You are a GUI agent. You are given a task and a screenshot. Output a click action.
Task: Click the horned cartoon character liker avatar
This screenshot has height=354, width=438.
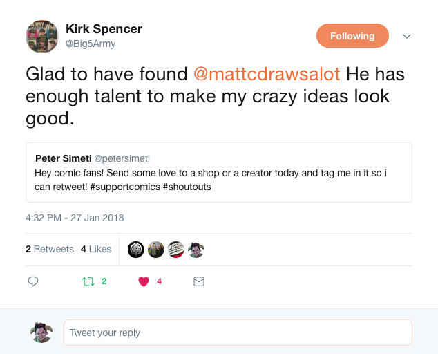click(x=196, y=250)
